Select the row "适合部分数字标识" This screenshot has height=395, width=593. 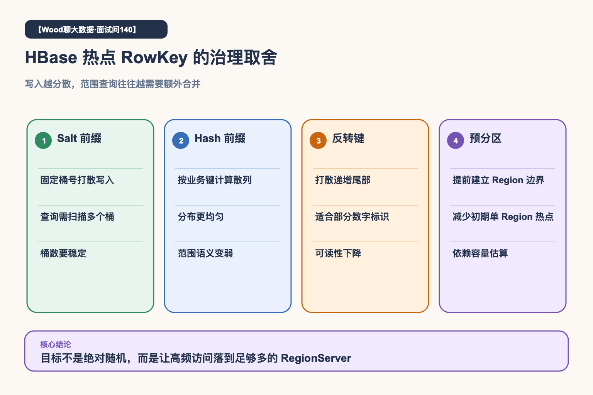(352, 217)
